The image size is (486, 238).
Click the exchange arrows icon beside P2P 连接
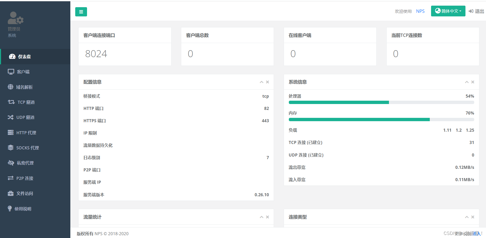coord(11,178)
